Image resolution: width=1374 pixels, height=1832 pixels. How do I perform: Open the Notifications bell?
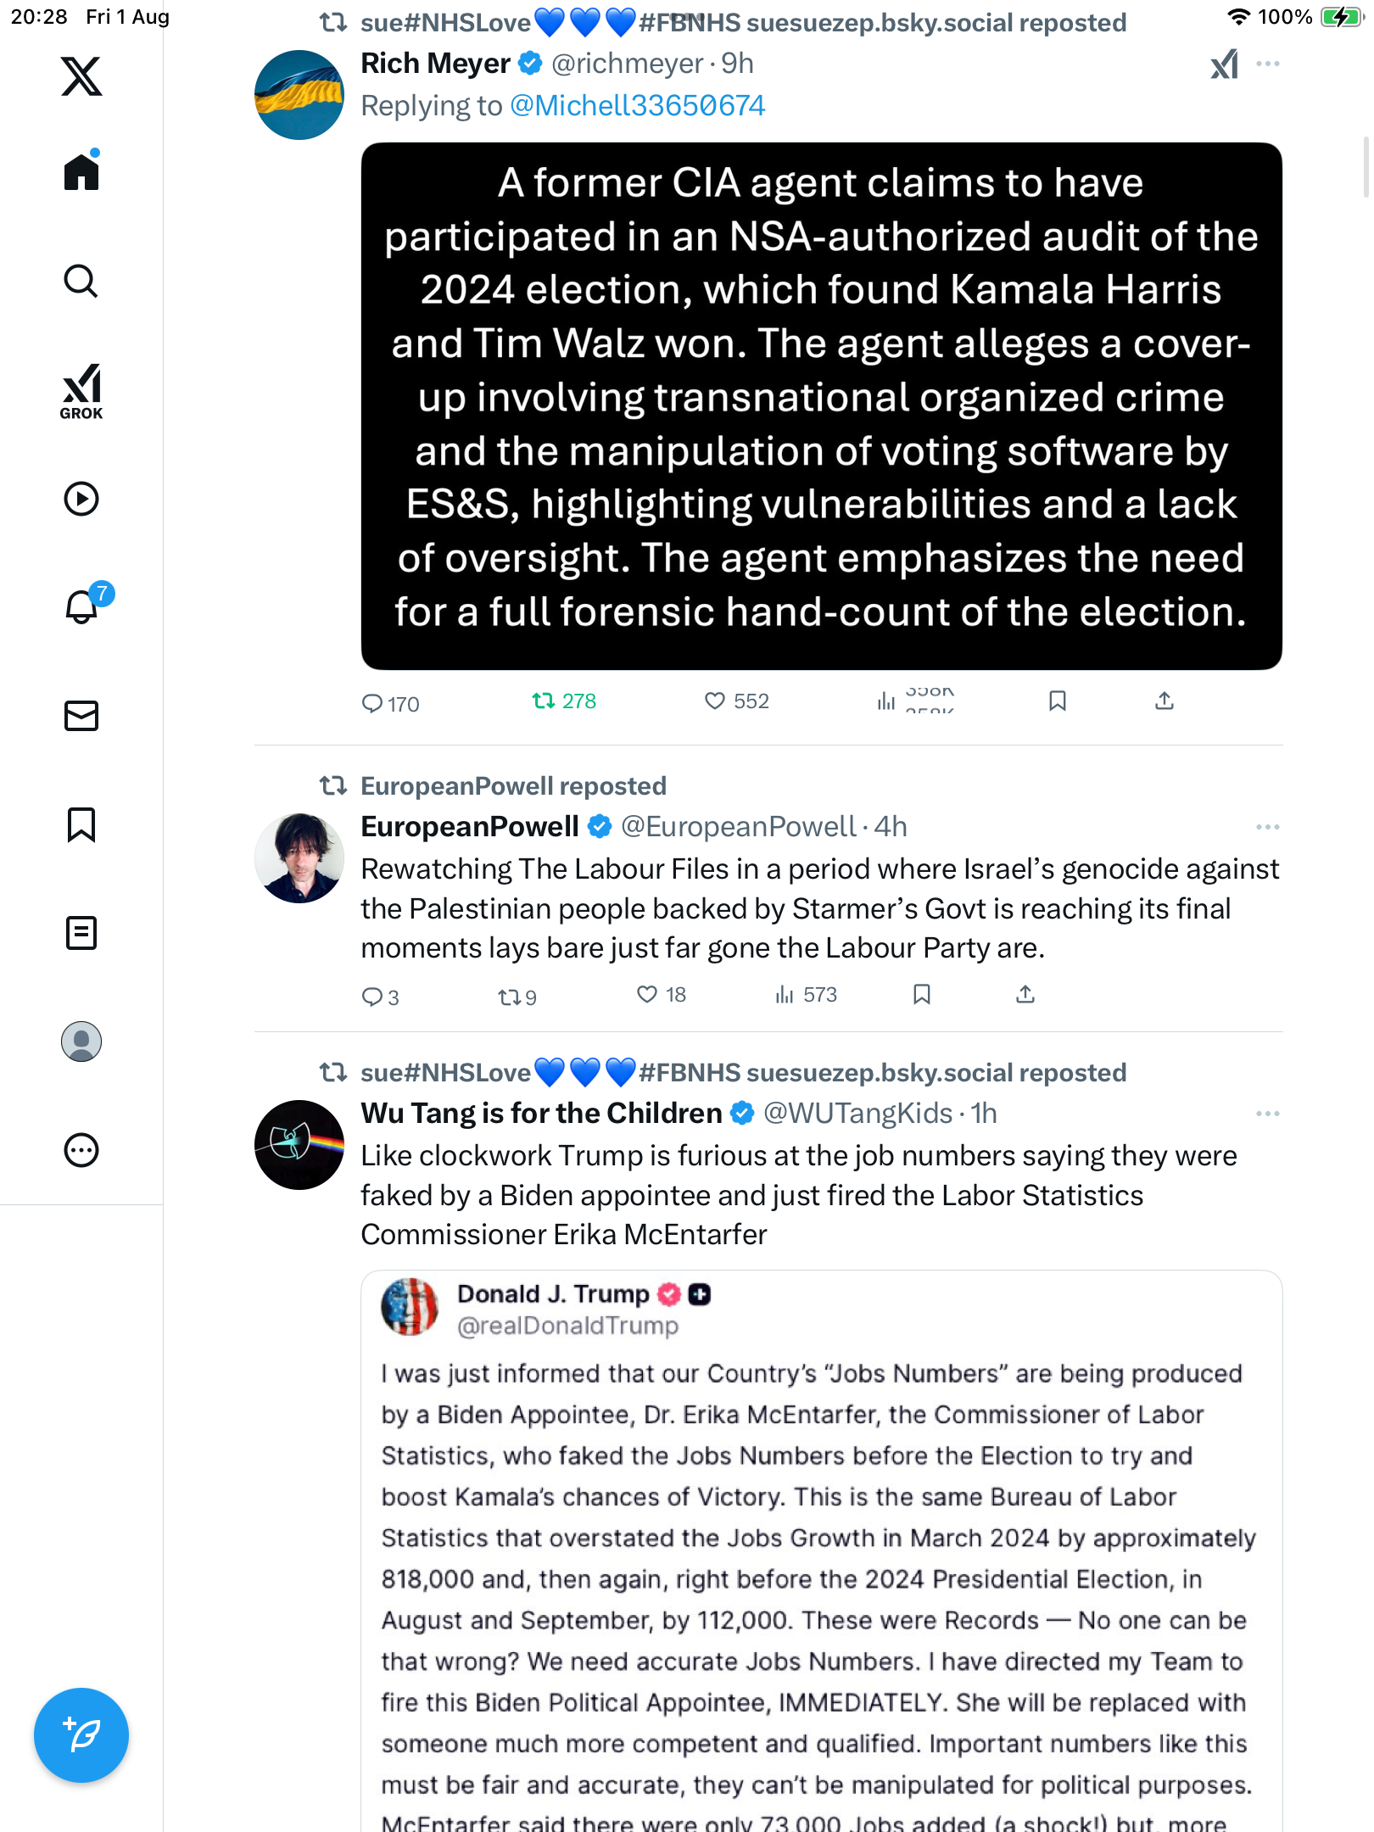coord(81,607)
